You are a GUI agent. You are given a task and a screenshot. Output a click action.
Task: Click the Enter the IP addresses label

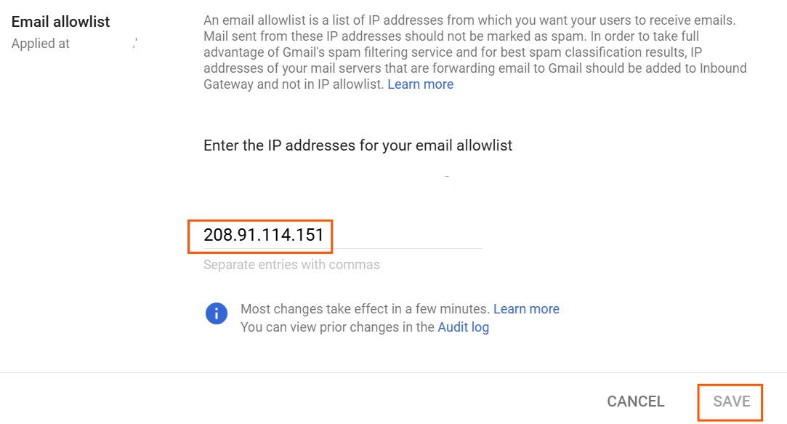pyautogui.click(x=358, y=145)
